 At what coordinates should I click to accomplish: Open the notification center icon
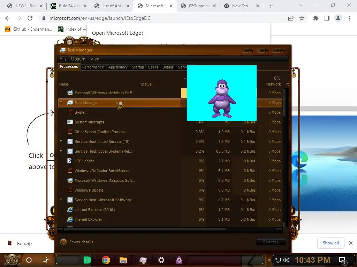click(x=342, y=260)
